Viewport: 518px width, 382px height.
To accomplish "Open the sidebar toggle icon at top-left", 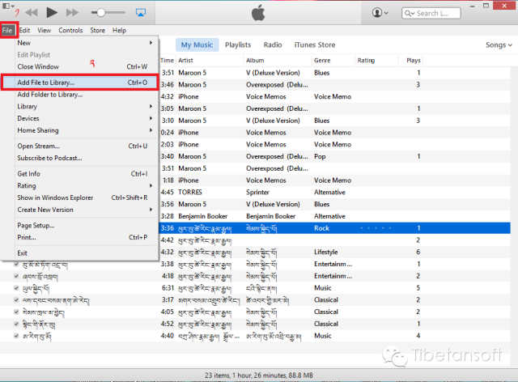I will click(x=8, y=6).
